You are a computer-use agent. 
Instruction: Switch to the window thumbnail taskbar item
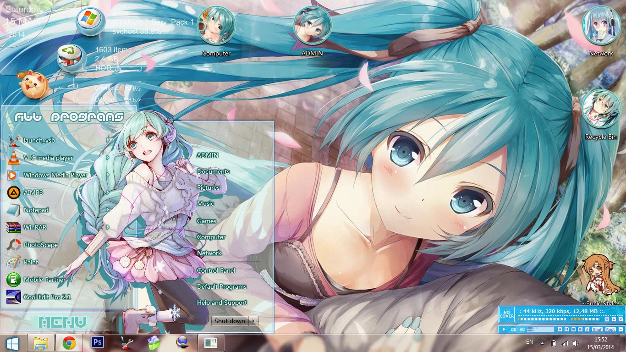[x=210, y=342]
